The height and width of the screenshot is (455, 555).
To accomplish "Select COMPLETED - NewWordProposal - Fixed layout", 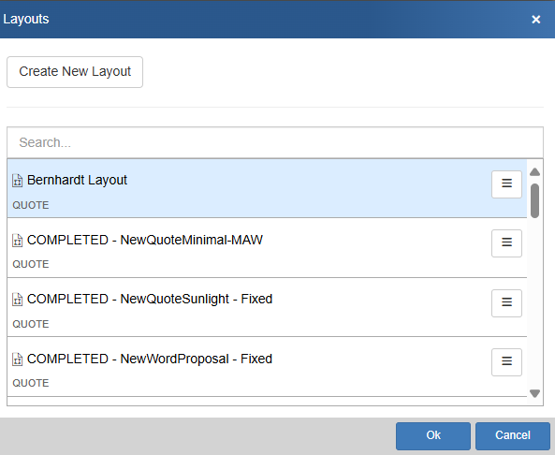I will click(267, 367).
